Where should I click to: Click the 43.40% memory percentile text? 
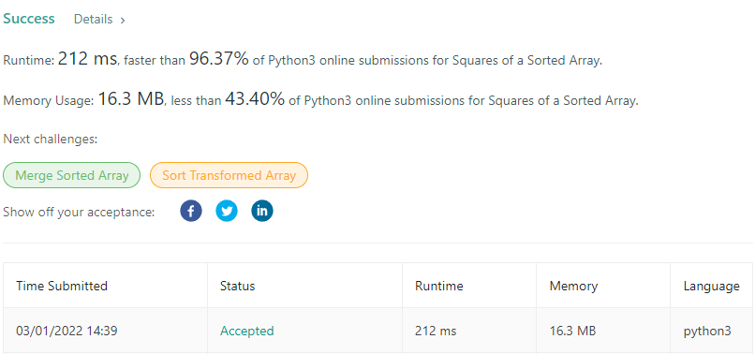[255, 98]
